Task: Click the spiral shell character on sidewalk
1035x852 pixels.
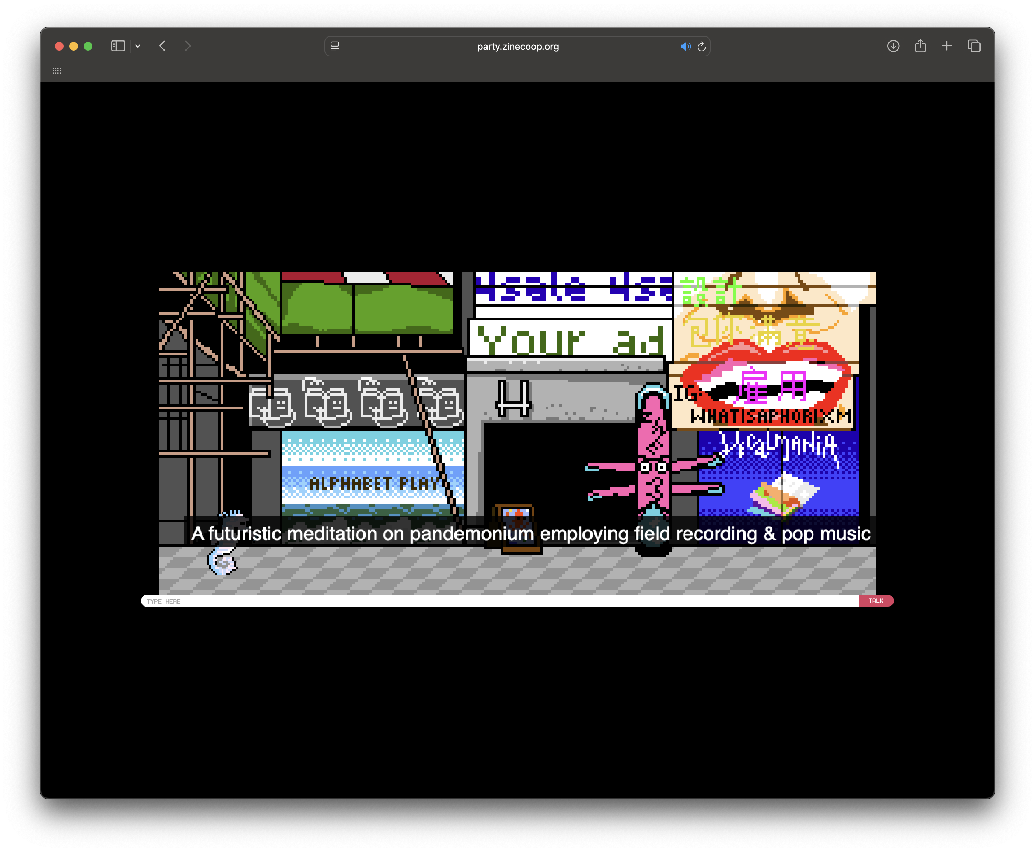Action: (222, 561)
